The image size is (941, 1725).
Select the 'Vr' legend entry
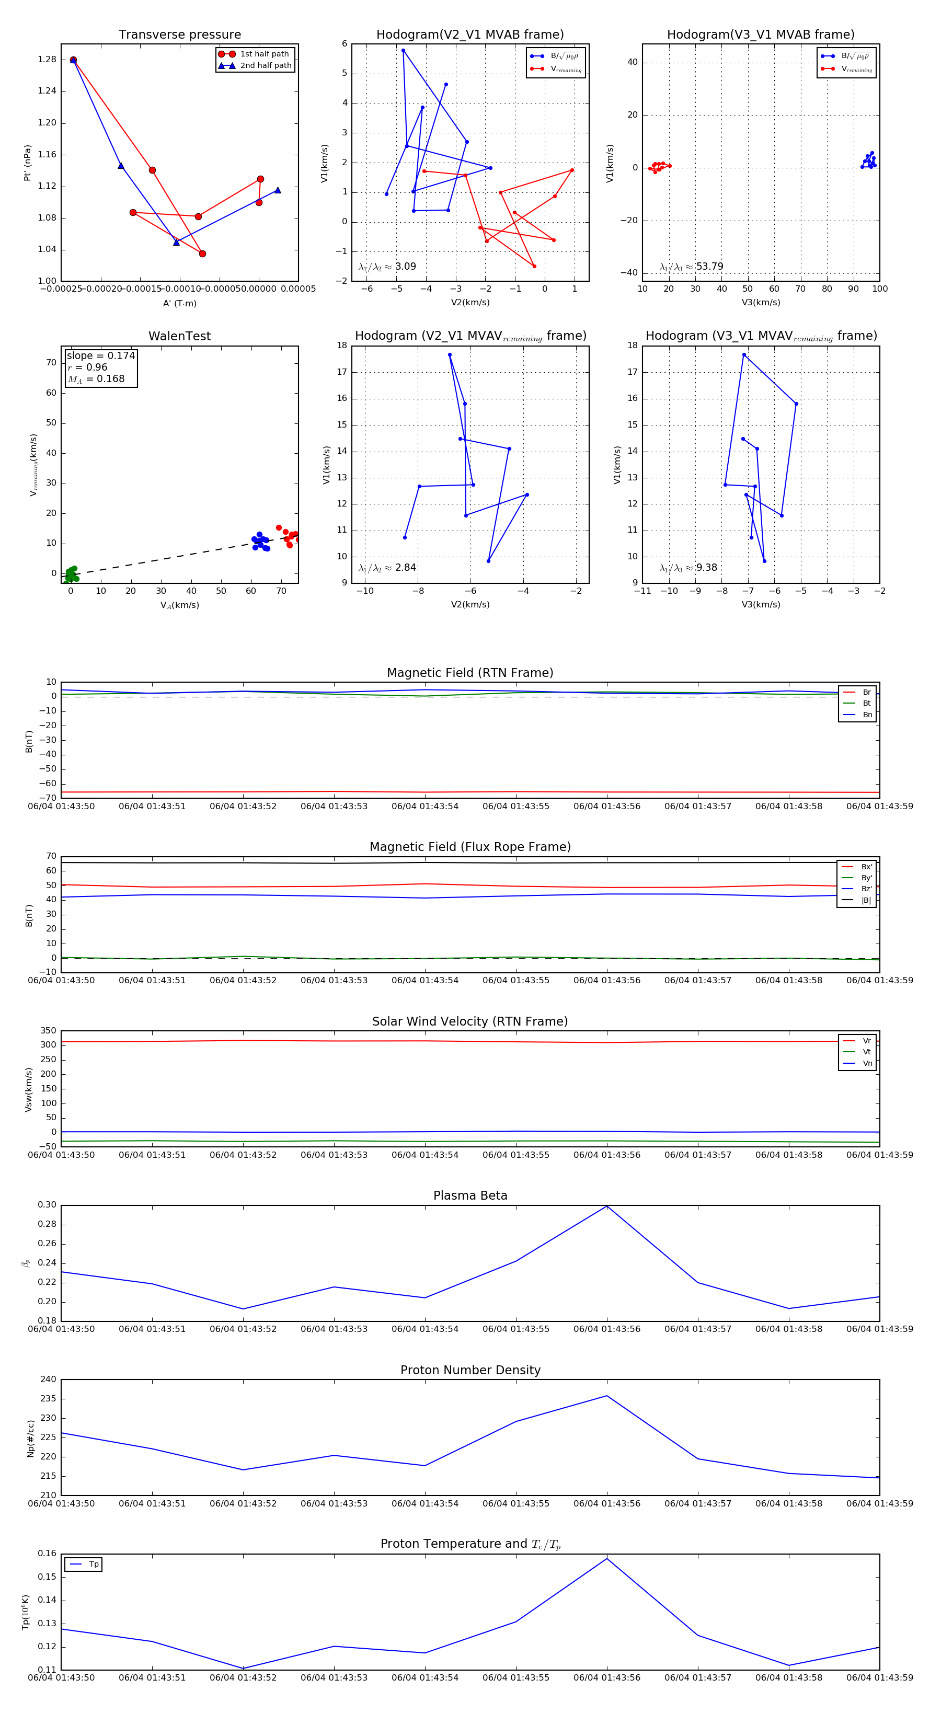[x=857, y=1041]
